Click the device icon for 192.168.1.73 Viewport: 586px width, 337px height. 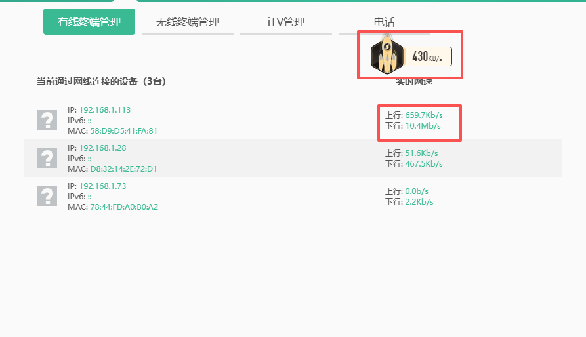click(47, 196)
